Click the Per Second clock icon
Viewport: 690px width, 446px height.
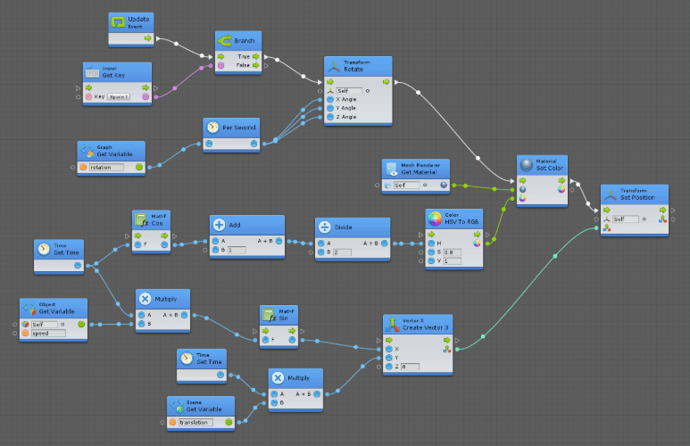(x=213, y=128)
